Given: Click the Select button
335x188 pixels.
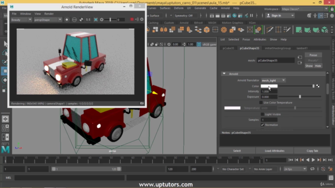Looking at the screenshot, I should (237, 151).
